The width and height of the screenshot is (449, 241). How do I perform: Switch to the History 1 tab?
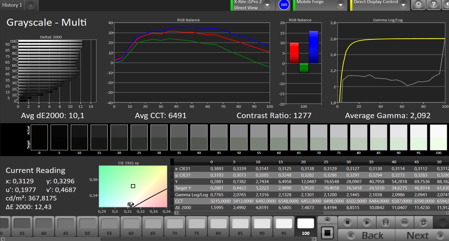pyautogui.click(x=12, y=5)
